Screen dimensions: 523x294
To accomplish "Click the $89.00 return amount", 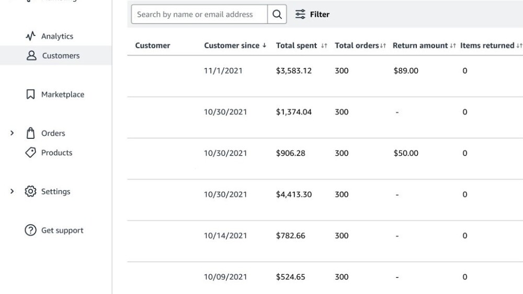I will 406,70.
